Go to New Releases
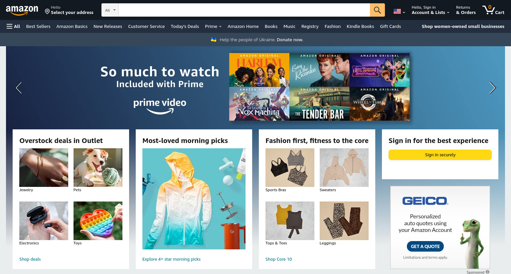Image resolution: width=511 pixels, height=274 pixels. 108,26
